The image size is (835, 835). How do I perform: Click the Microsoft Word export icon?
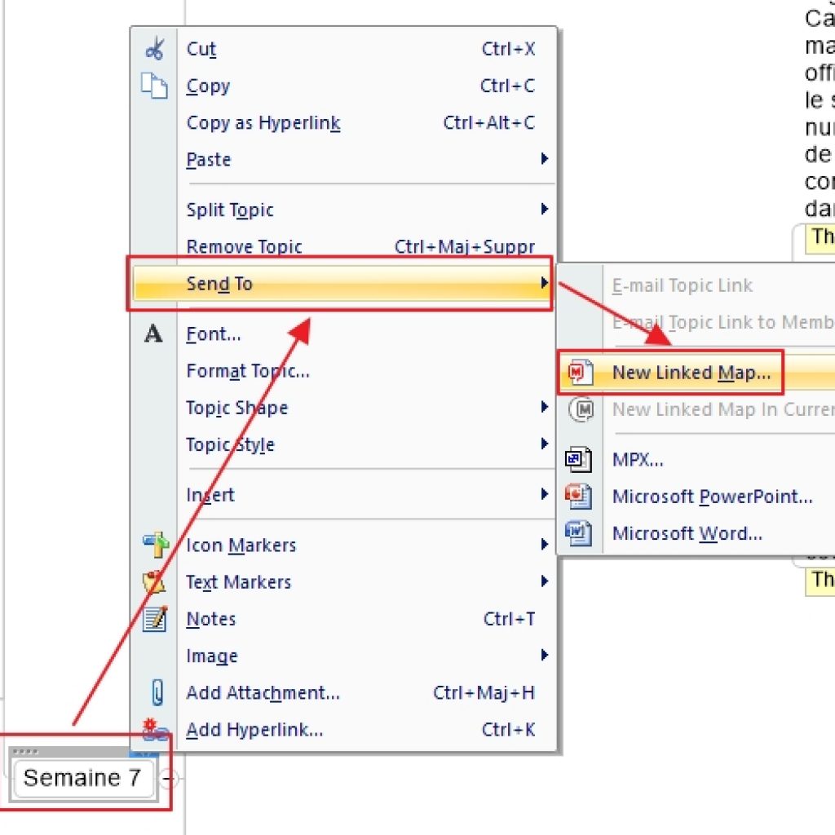coord(579,533)
